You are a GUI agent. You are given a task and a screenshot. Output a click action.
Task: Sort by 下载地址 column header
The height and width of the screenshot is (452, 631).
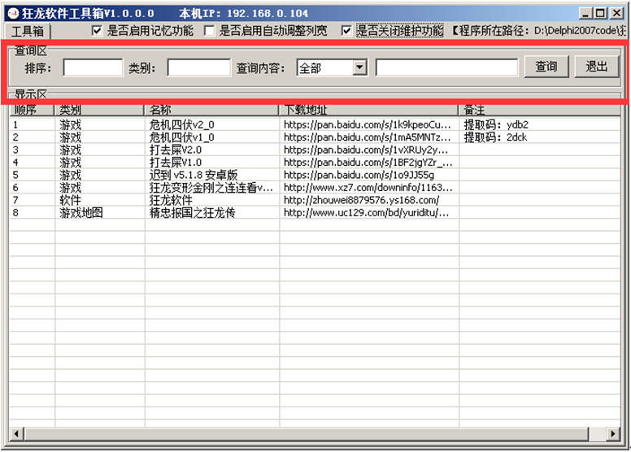pos(368,110)
